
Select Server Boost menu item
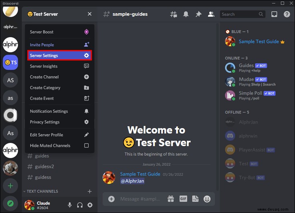(x=59, y=32)
